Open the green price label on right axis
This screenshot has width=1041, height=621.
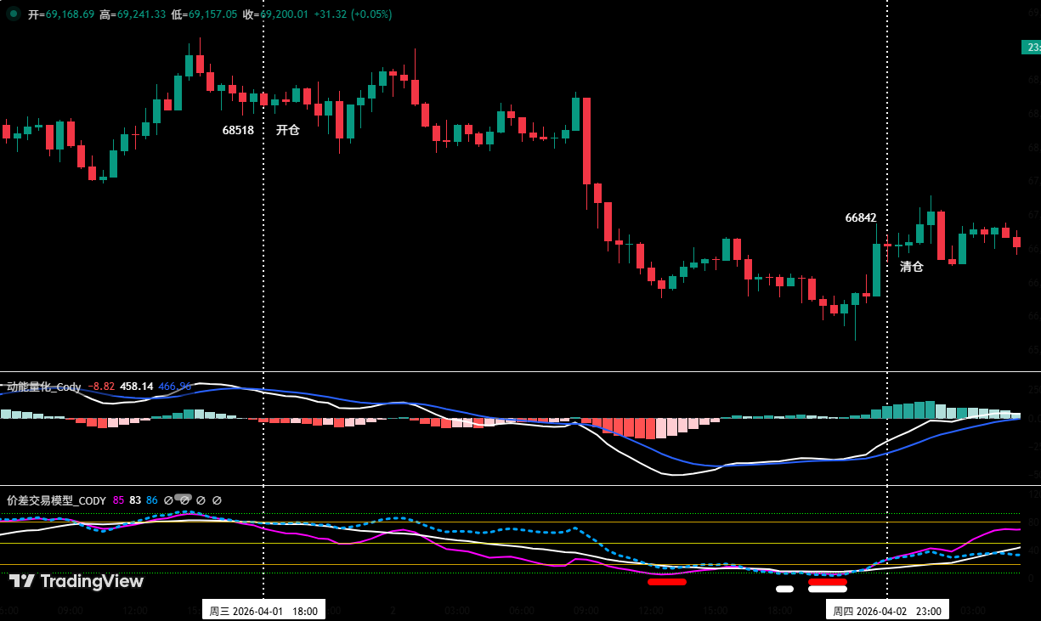(x=1033, y=48)
